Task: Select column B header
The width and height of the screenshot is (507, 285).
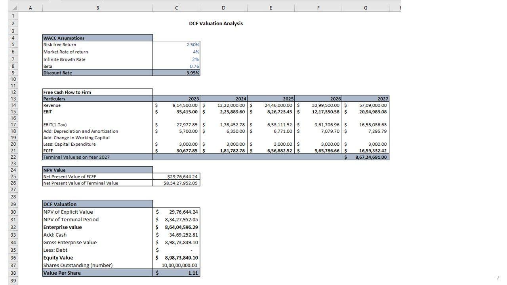Action: pos(97,8)
